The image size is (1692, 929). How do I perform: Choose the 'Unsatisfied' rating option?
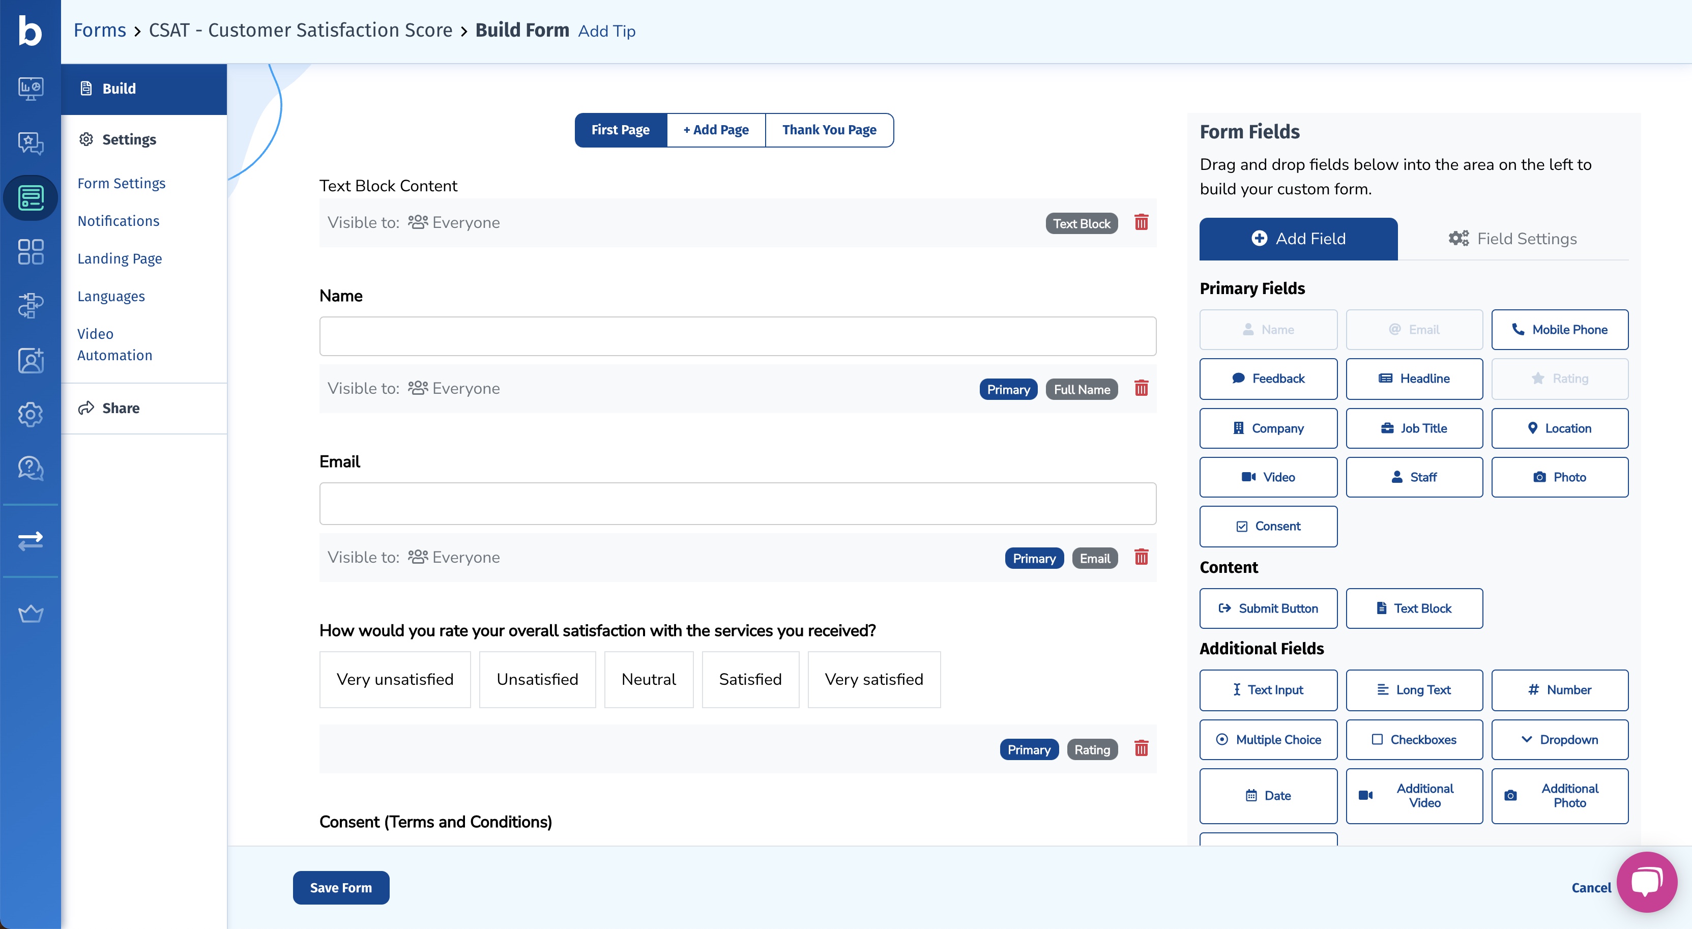[x=537, y=679]
